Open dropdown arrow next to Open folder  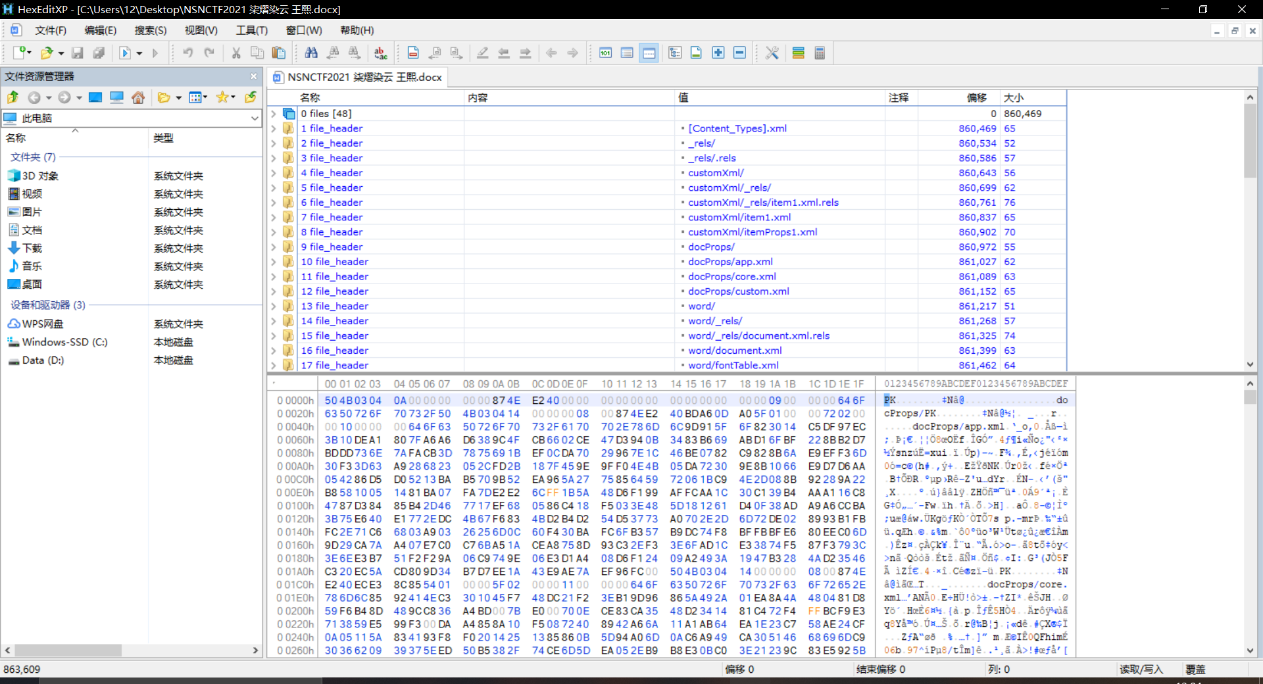[x=61, y=53]
